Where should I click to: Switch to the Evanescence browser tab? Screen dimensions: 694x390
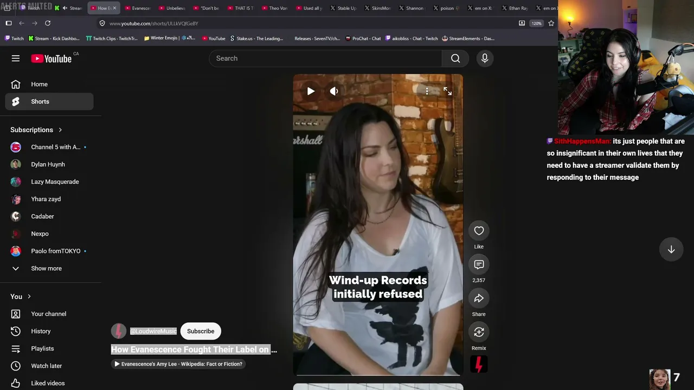(138, 8)
